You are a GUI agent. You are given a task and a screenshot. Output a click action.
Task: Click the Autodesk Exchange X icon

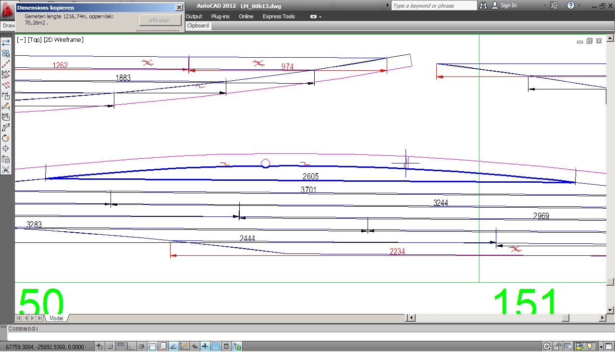pos(553,5)
